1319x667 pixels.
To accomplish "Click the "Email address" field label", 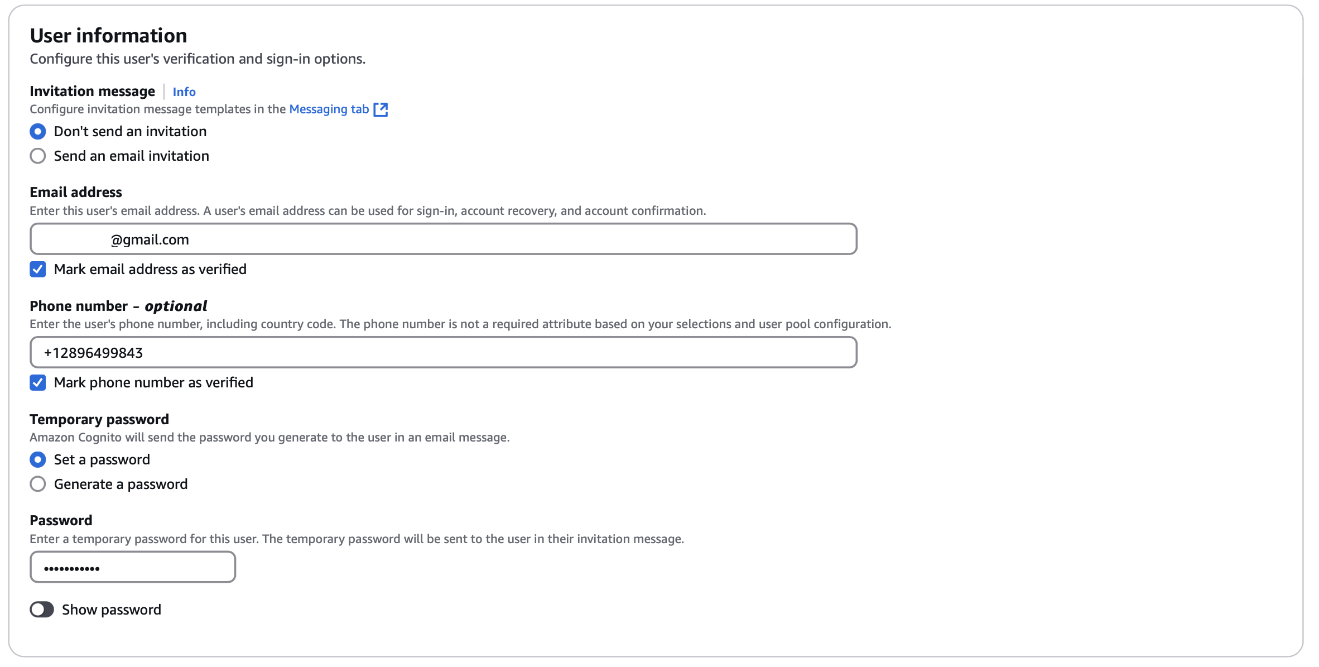I will click(76, 192).
